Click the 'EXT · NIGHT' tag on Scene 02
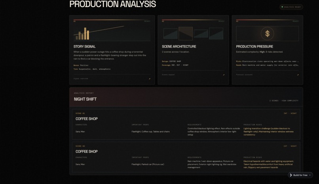 tap(290, 146)
